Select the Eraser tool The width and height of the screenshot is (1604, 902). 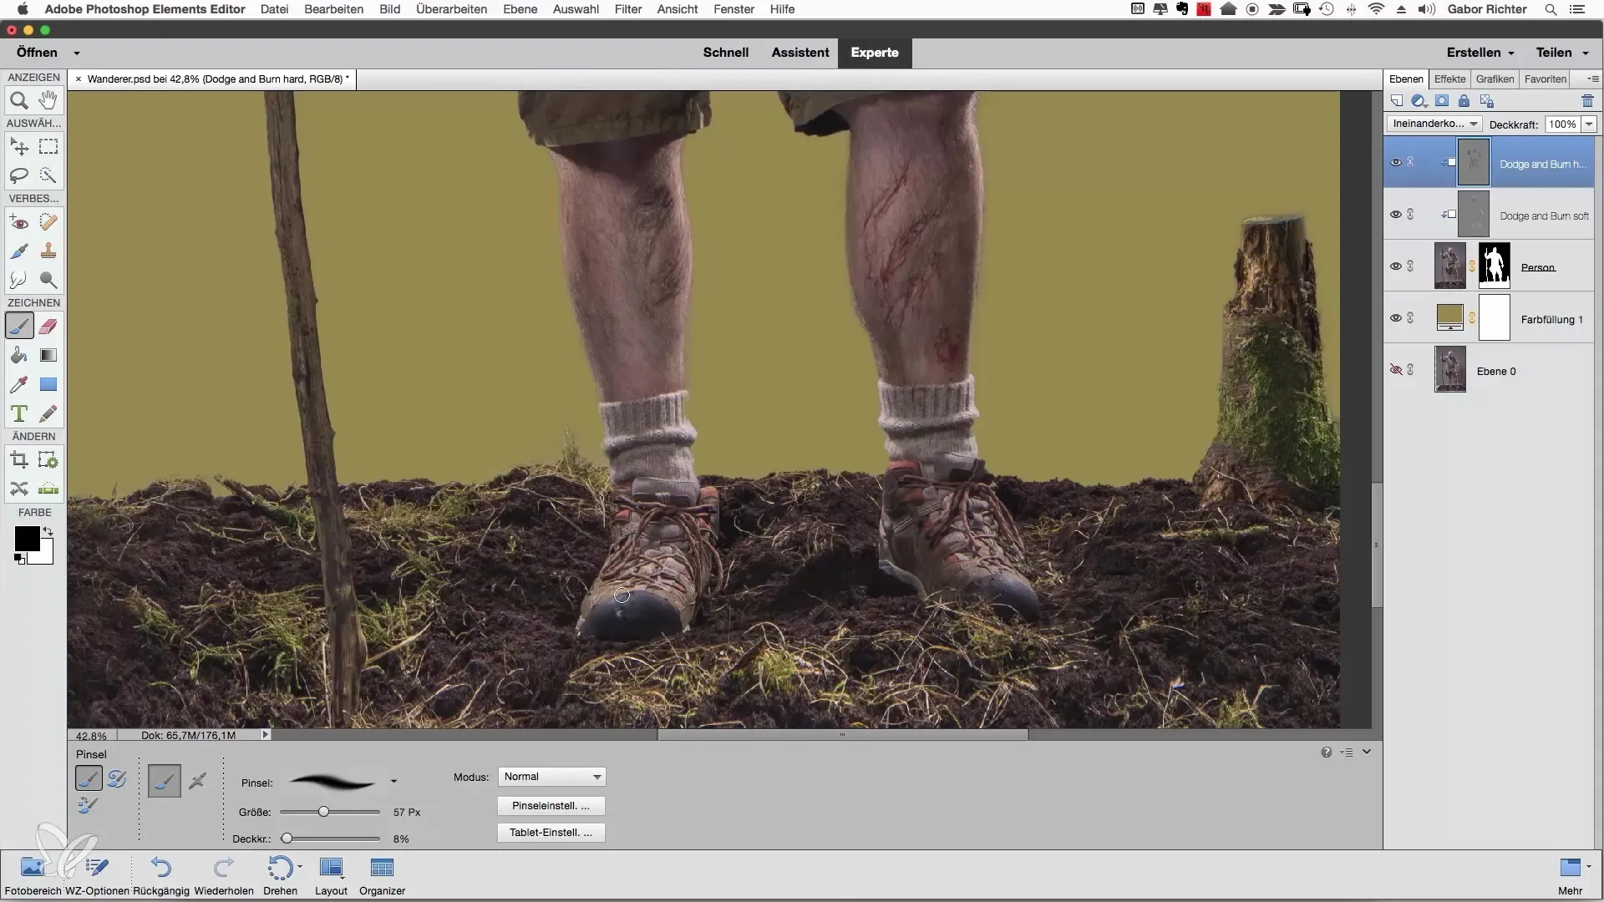point(48,327)
